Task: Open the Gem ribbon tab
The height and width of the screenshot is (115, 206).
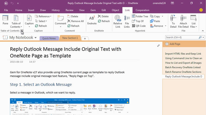Action: (x=93, y=10)
